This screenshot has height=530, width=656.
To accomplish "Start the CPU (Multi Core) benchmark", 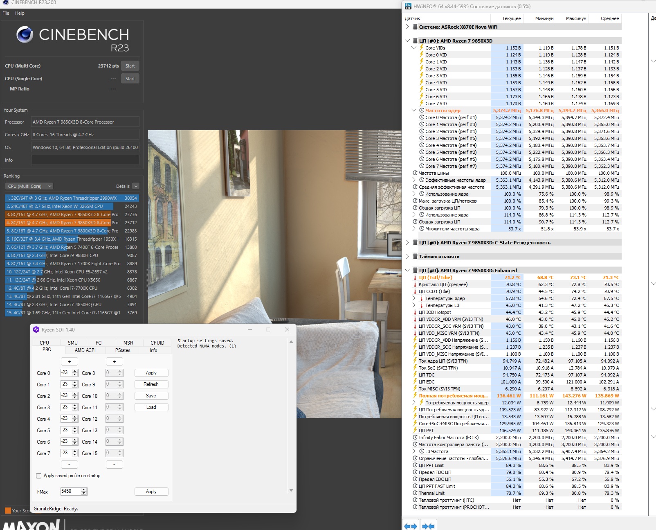I will tap(130, 66).
